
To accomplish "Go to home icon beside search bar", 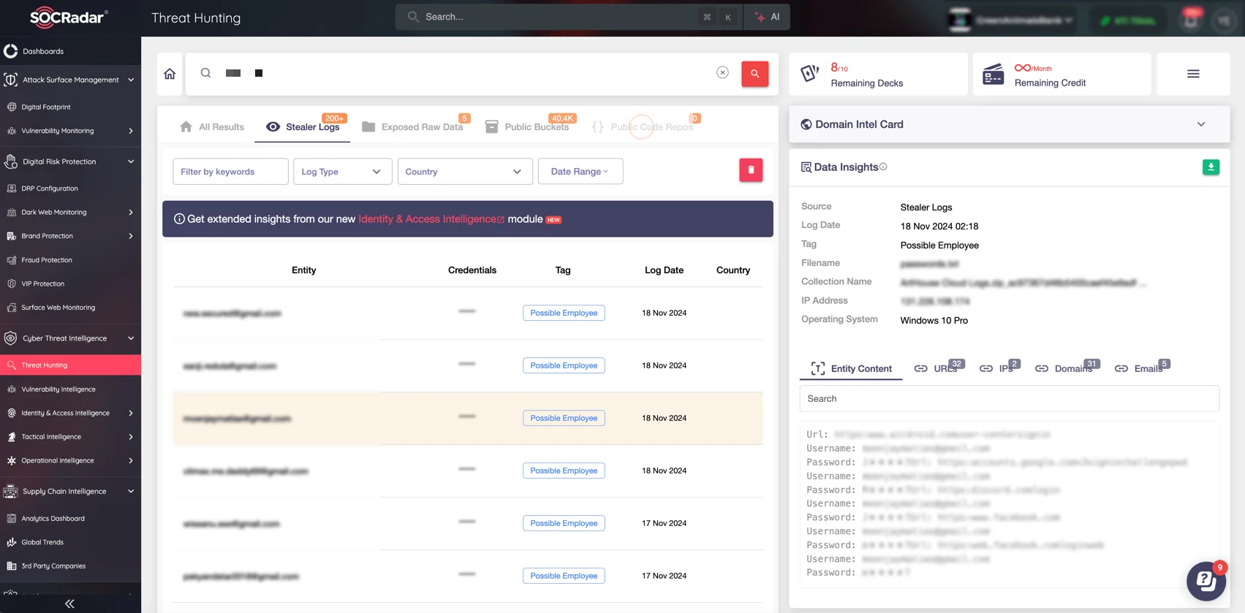I will coord(170,74).
